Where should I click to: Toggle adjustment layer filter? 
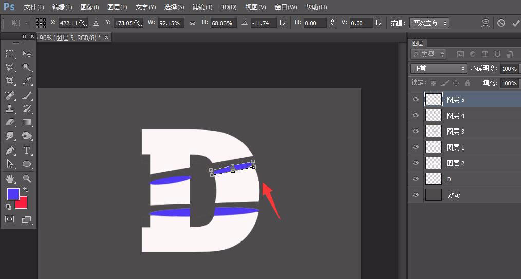pyautogui.click(x=473, y=54)
